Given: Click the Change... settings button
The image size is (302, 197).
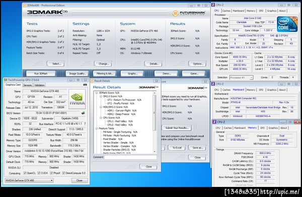Looking at the screenshot, I should [x=104, y=63].
